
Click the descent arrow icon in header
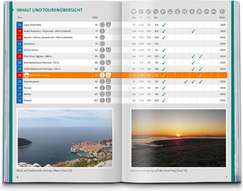[156, 11]
